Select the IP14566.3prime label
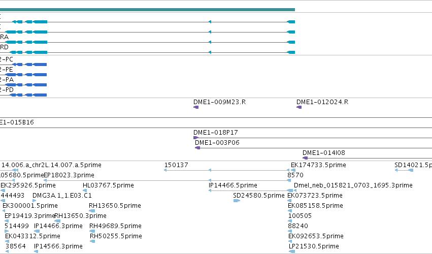 click(58, 246)
